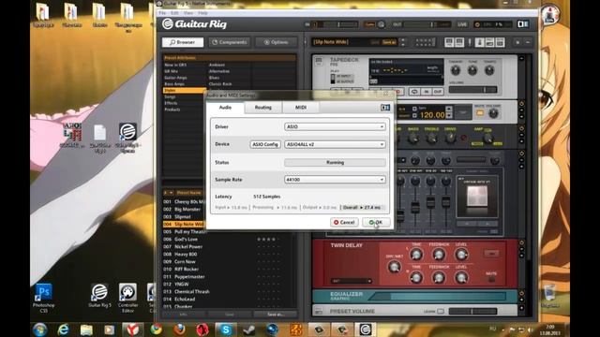This screenshot has height=337, width=600.
Task: Toggle the metronome Mute button
Action: [479, 113]
